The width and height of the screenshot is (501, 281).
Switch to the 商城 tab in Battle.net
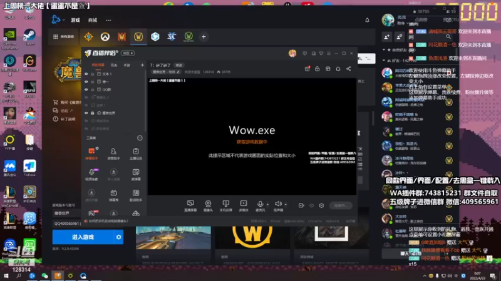[x=92, y=20]
